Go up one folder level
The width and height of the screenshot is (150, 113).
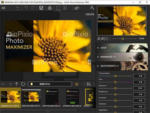(16, 84)
